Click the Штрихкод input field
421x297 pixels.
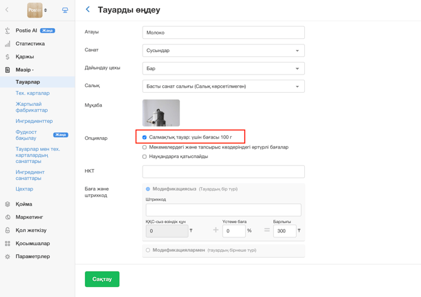pyautogui.click(x=224, y=210)
